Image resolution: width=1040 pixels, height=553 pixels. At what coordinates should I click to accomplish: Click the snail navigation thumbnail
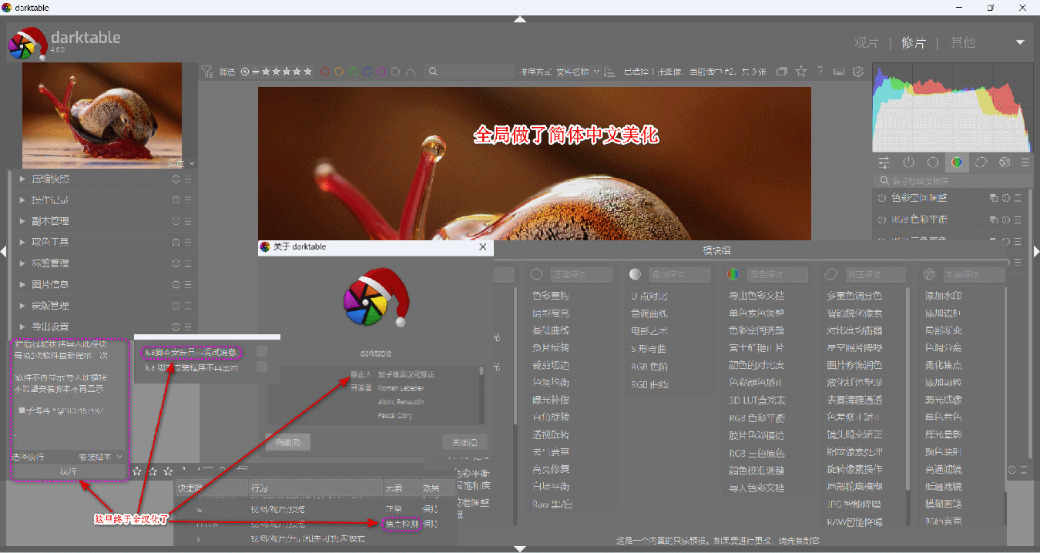pyautogui.click(x=102, y=116)
